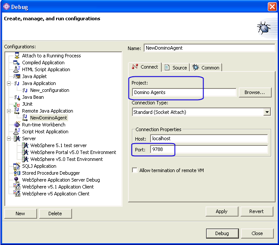279x245 pixels.
Task: Click the JUnit icon
Action: (17, 104)
